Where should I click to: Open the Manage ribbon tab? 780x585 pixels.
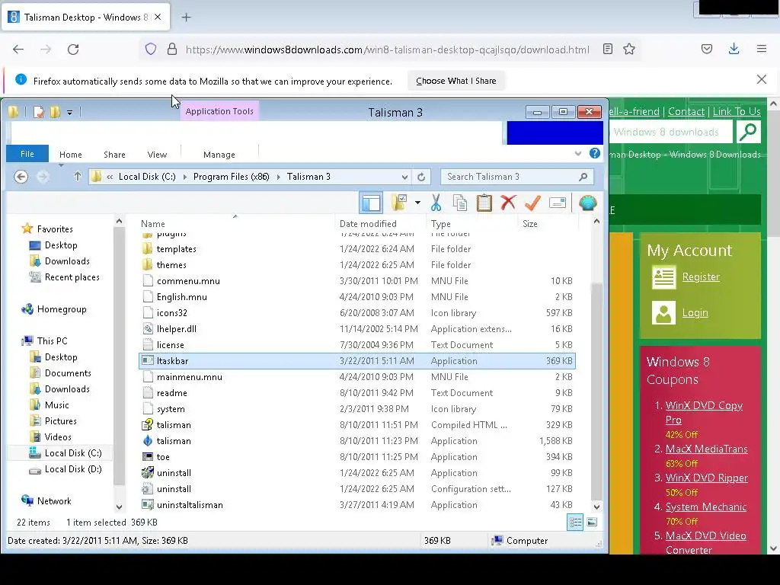pos(219,155)
